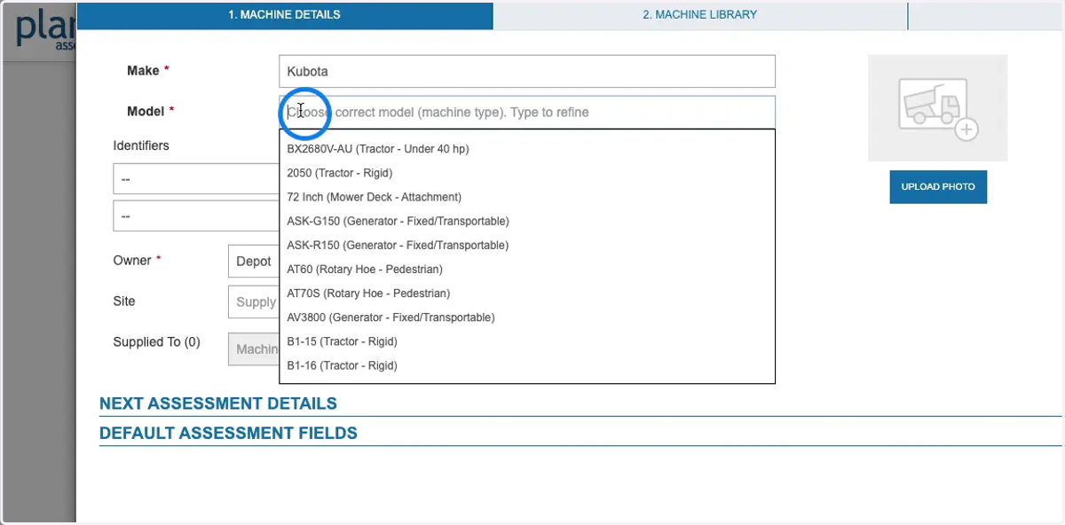The width and height of the screenshot is (1065, 525).
Task: Expand Next Assessment Details section
Action: coord(218,404)
